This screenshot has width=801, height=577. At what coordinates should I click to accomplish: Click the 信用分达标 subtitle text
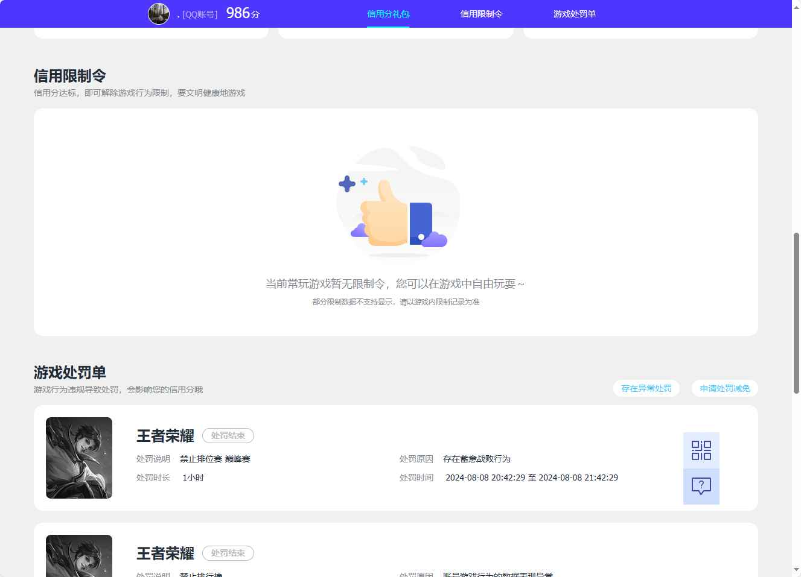click(x=139, y=93)
